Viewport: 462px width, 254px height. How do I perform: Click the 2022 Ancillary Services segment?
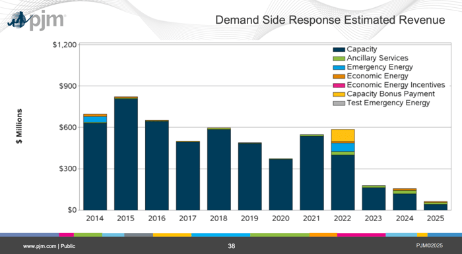tap(343, 153)
